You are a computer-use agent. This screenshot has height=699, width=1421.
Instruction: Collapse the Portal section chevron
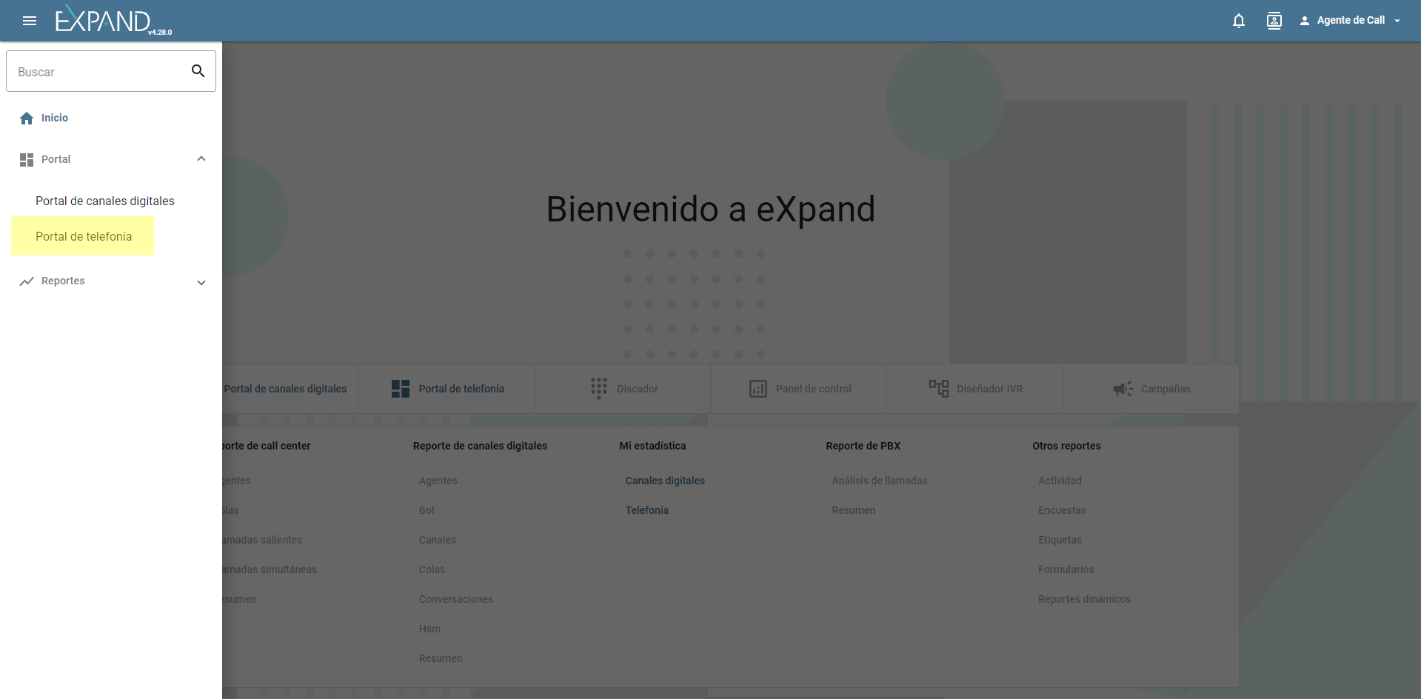tap(201, 159)
